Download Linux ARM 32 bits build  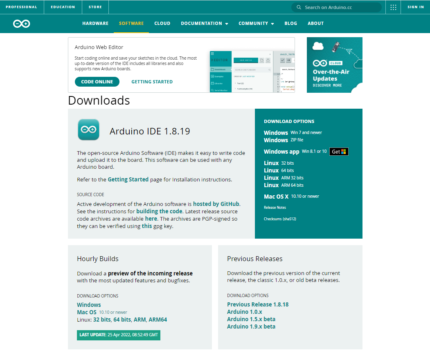[x=284, y=178]
